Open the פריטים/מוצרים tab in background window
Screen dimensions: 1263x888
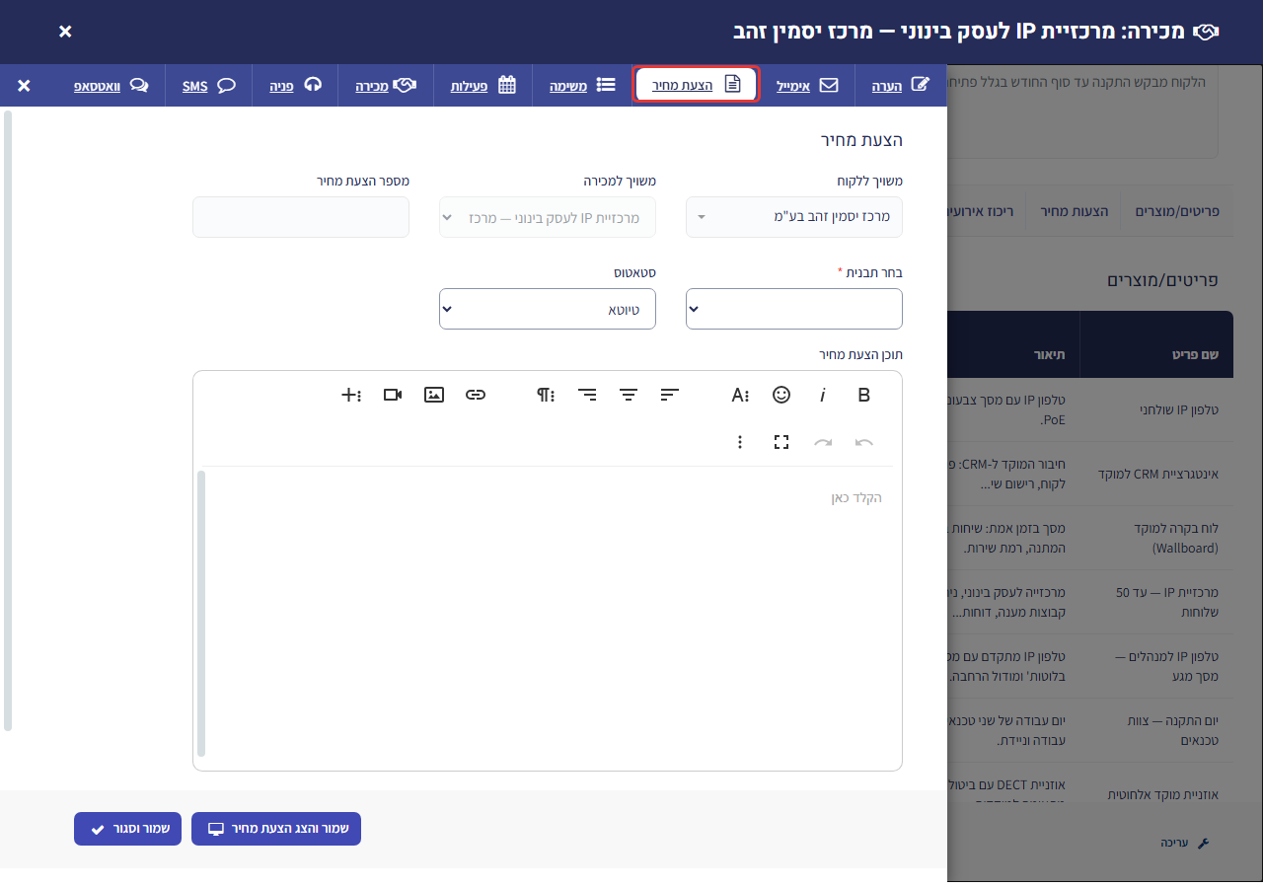1177,211
